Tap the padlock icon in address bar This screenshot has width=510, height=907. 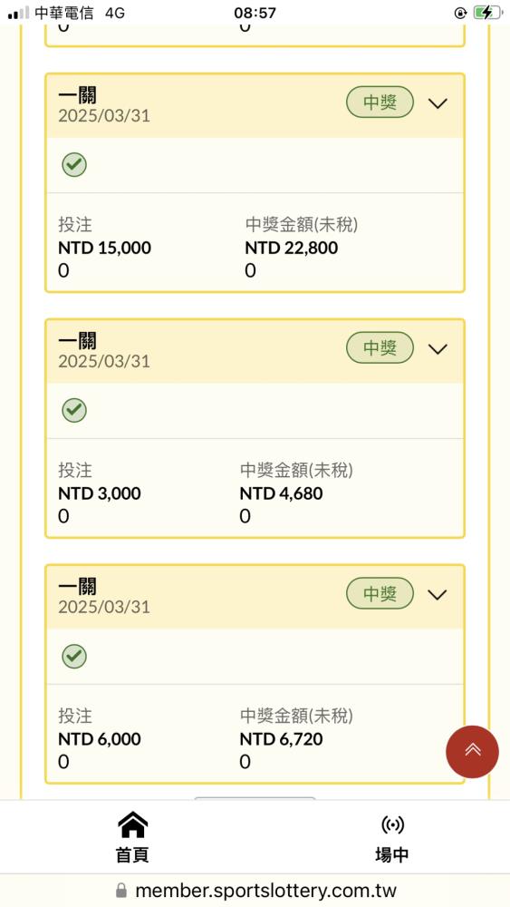120,890
